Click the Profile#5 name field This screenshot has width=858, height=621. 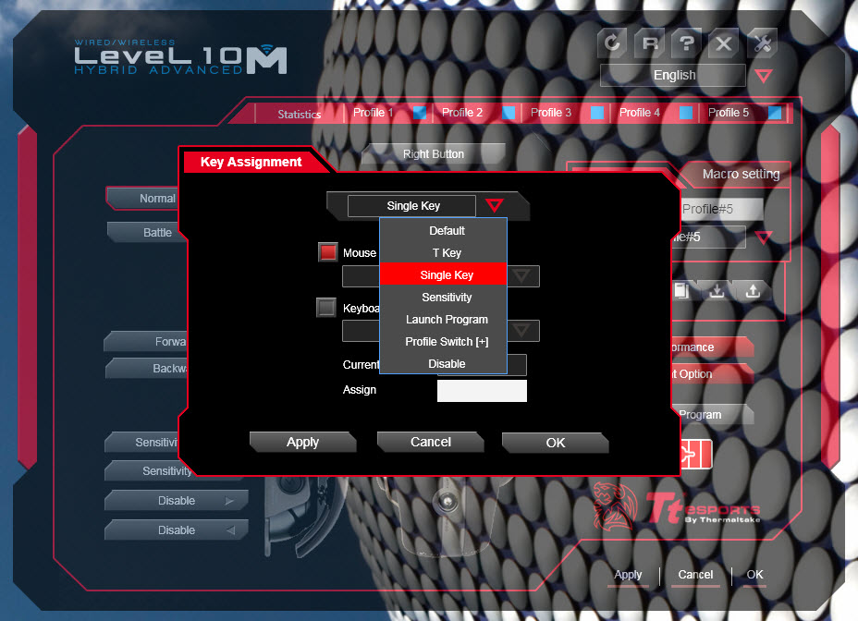[721, 209]
